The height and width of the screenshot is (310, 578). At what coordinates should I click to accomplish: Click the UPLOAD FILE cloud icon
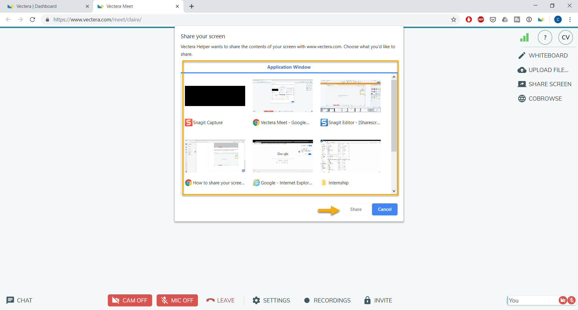click(x=522, y=70)
